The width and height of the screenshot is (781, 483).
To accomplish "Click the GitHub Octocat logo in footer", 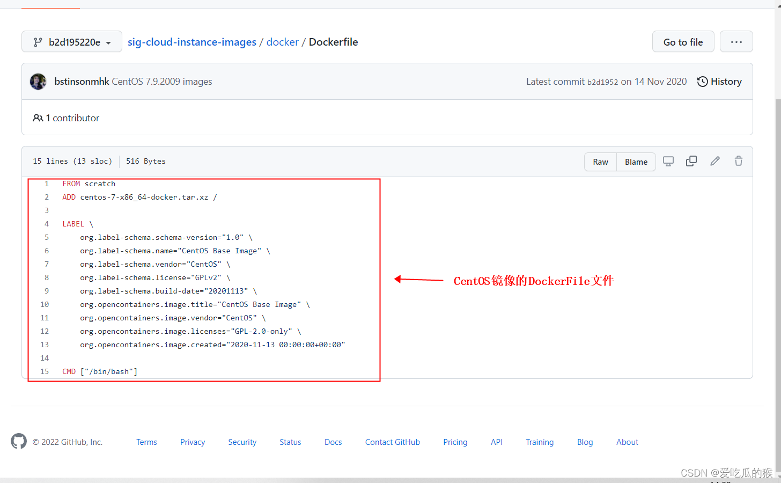I will pyautogui.click(x=19, y=441).
